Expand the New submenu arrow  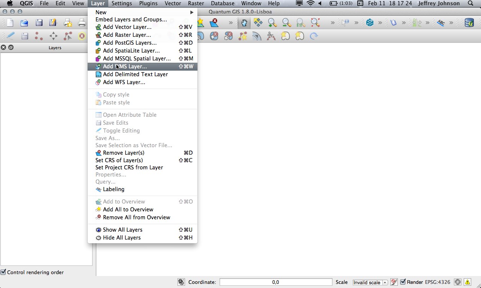click(192, 12)
